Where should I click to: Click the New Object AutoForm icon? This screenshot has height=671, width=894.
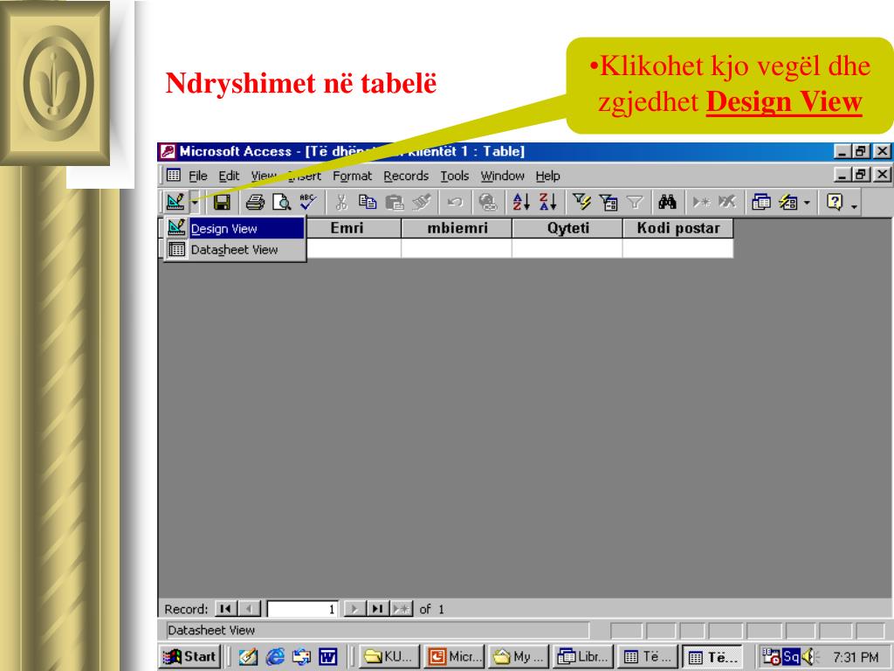[788, 202]
